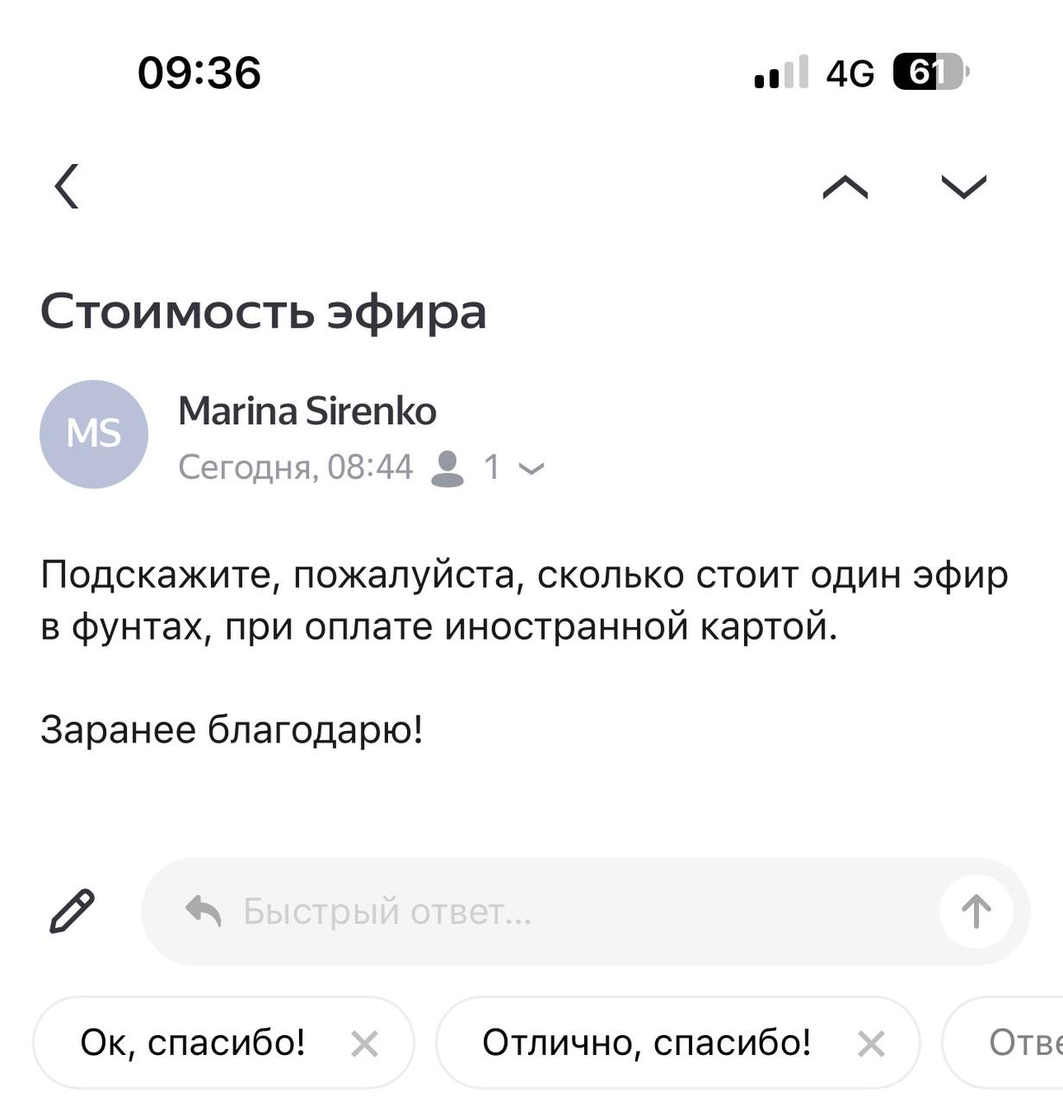
Task: Tap sender name Marina Sirenko
Action: 307,411
